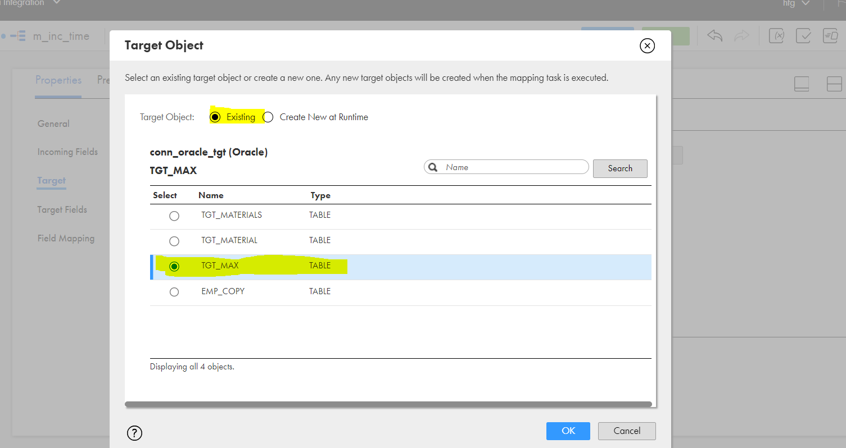Viewport: 846px width, 448px height.
Task: Click into the Name search field
Action: (506, 167)
